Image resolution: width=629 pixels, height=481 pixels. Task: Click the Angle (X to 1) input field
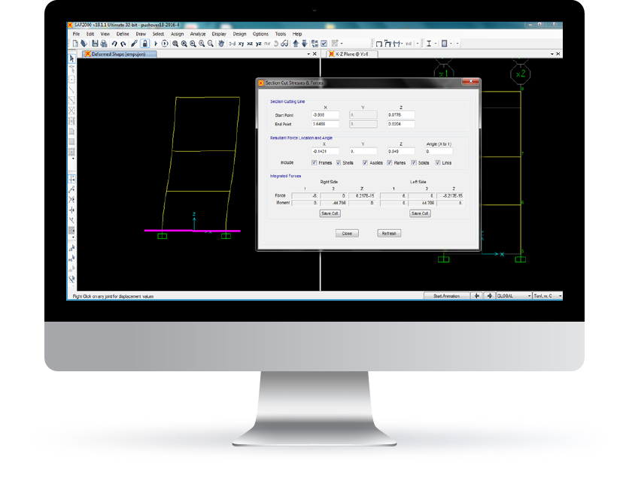pyautogui.click(x=439, y=152)
